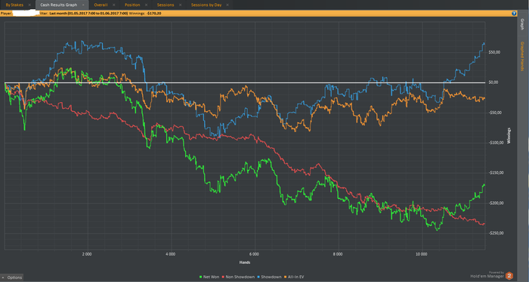Screen dimensions: 529x282
Task: Switch to the Sessions tab
Action: coord(166,5)
